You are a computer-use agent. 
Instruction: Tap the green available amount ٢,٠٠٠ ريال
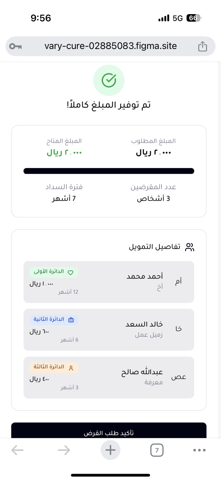point(64,153)
